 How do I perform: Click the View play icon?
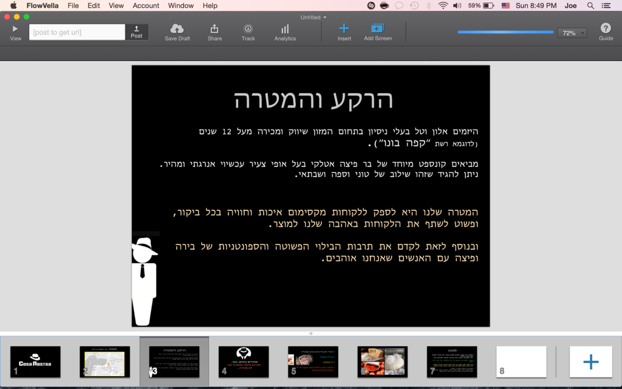tap(15, 29)
